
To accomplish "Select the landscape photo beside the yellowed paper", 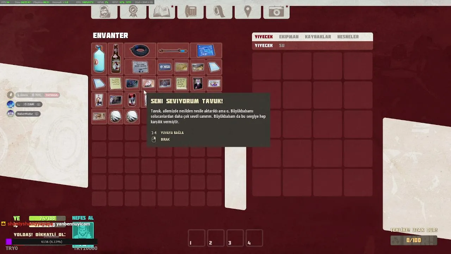I will (x=198, y=67).
